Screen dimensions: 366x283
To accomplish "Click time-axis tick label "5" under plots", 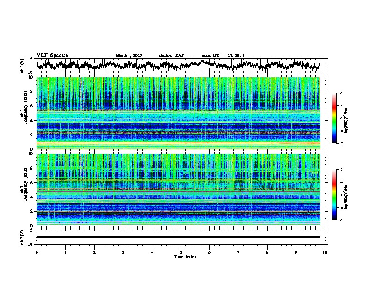I will pyautogui.click(x=181, y=252).
